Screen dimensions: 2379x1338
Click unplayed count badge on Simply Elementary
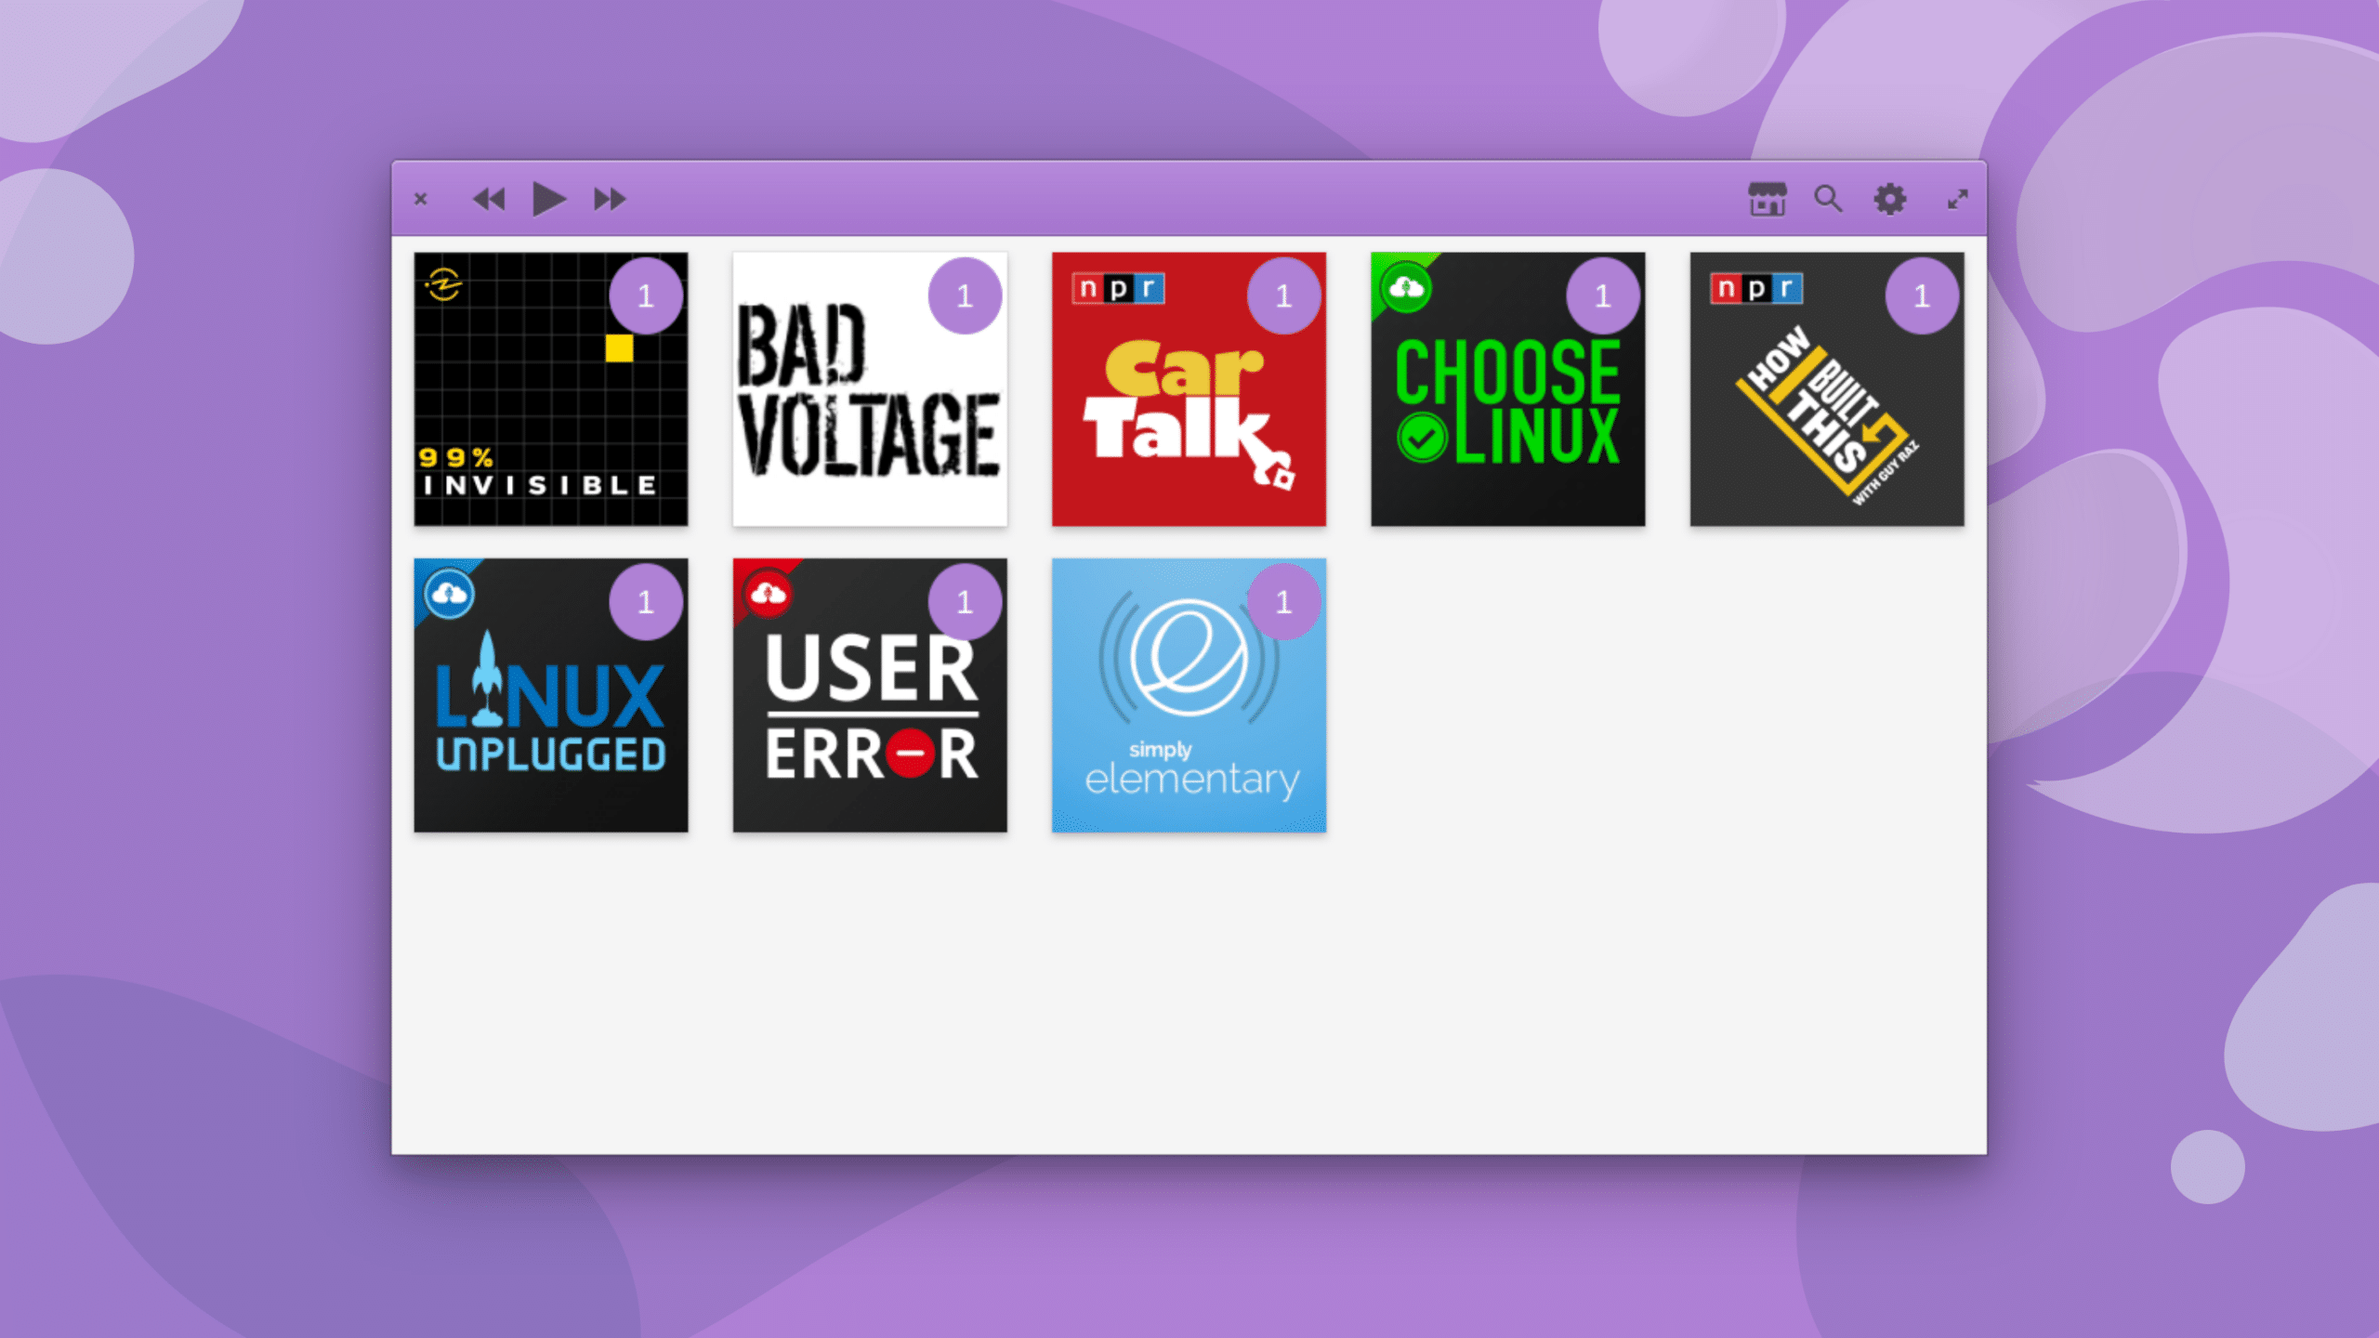point(1283,602)
